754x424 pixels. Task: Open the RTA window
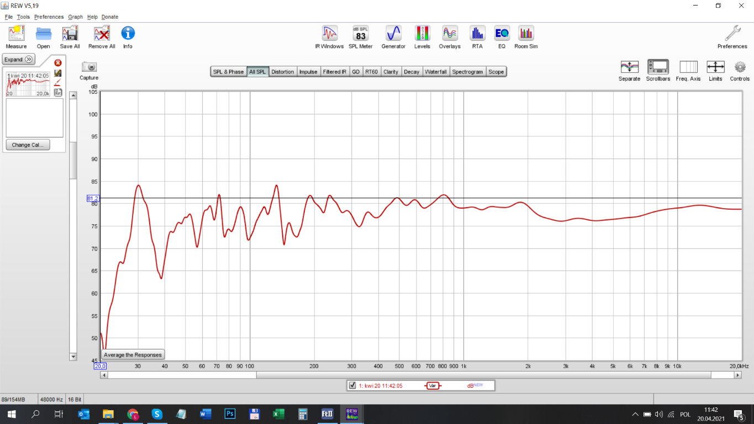[477, 33]
